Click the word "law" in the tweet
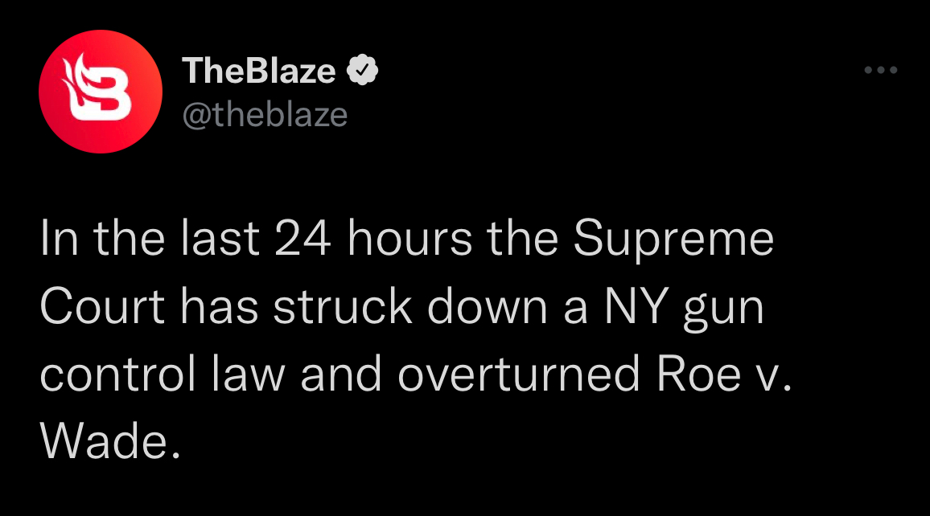 point(249,374)
